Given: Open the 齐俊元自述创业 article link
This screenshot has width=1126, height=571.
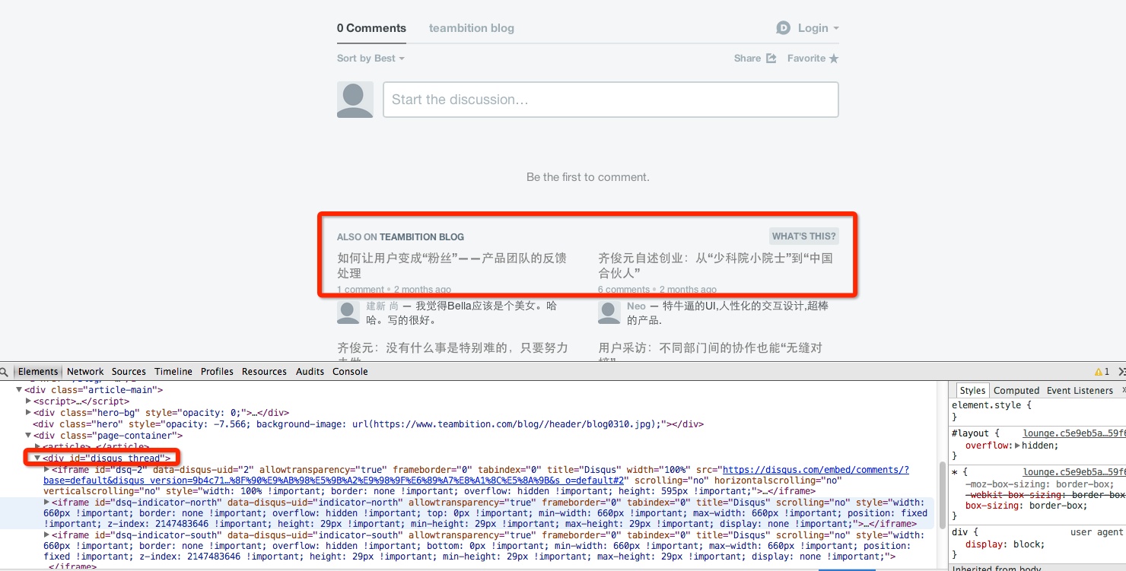Looking at the screenshot, I should [x=716, y=265].
